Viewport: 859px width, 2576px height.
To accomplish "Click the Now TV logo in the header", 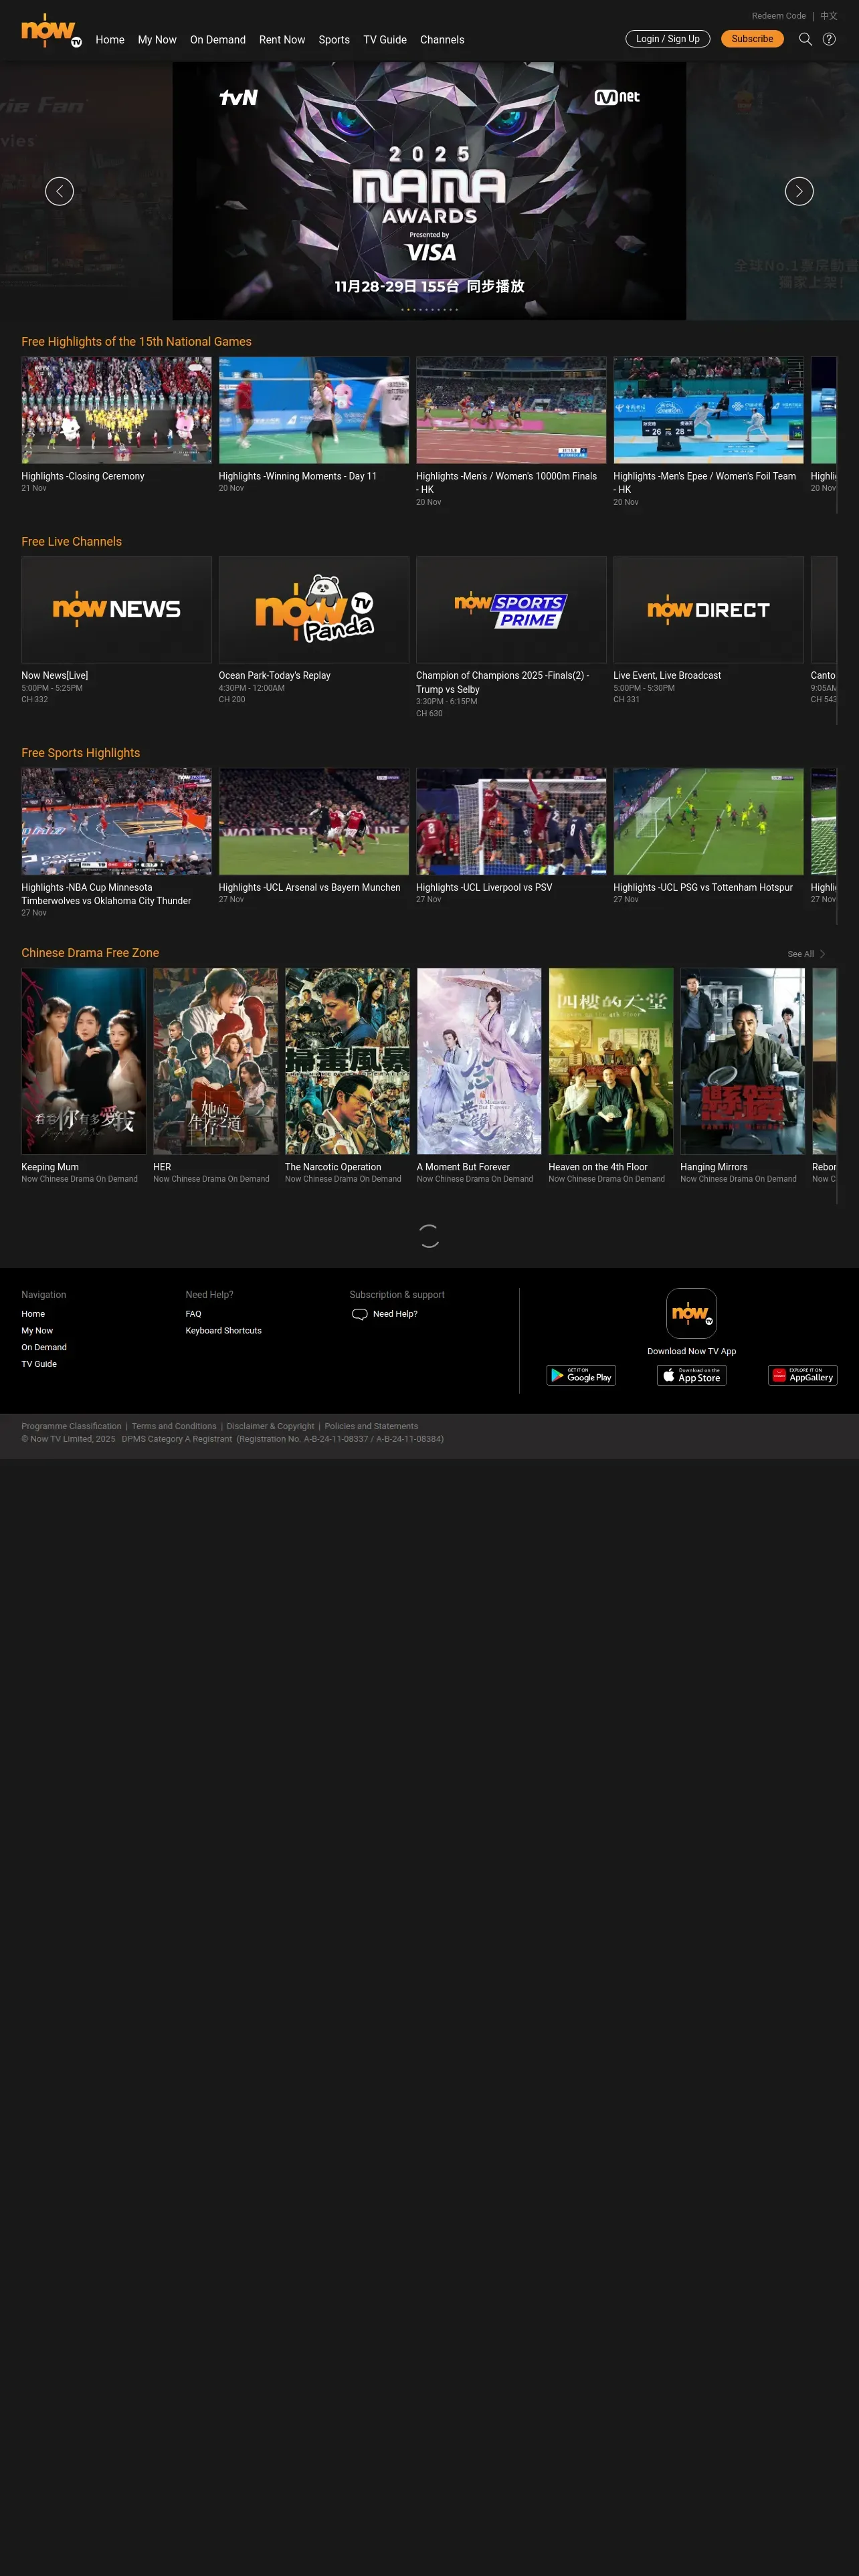I will point(51,30).
